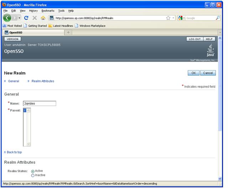228x188 pixels.
Task: Confirm new realm with OK button
Action: [x=193, y=73]
